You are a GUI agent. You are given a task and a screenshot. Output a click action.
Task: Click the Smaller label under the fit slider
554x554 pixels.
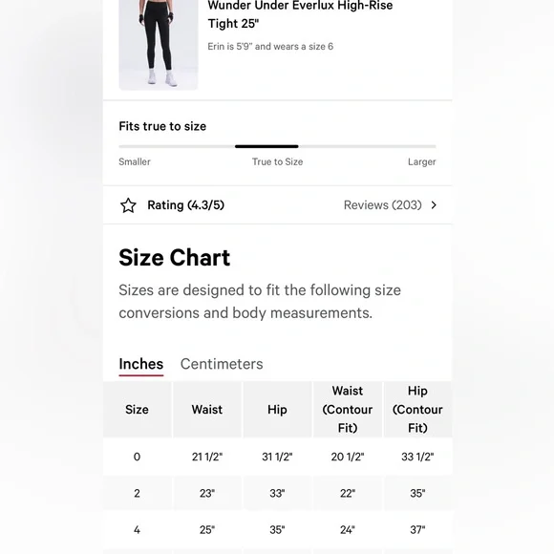pos(135,161)
